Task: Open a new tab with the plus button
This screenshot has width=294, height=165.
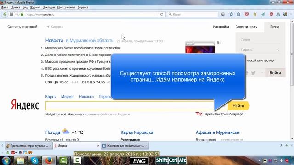Action: click(287, 145)
